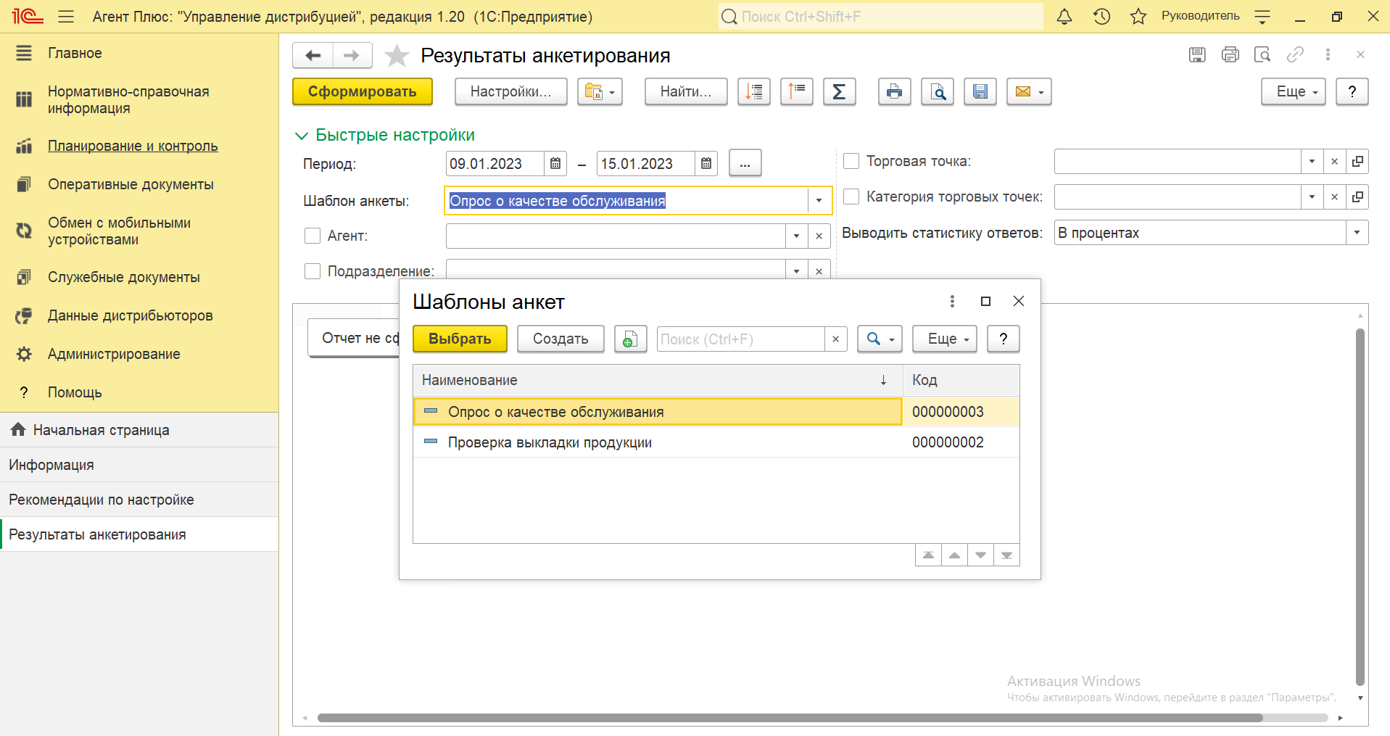Click the report variant folder icon button
This screenshot has width=1390, height=736.
[x=600, y=91]
